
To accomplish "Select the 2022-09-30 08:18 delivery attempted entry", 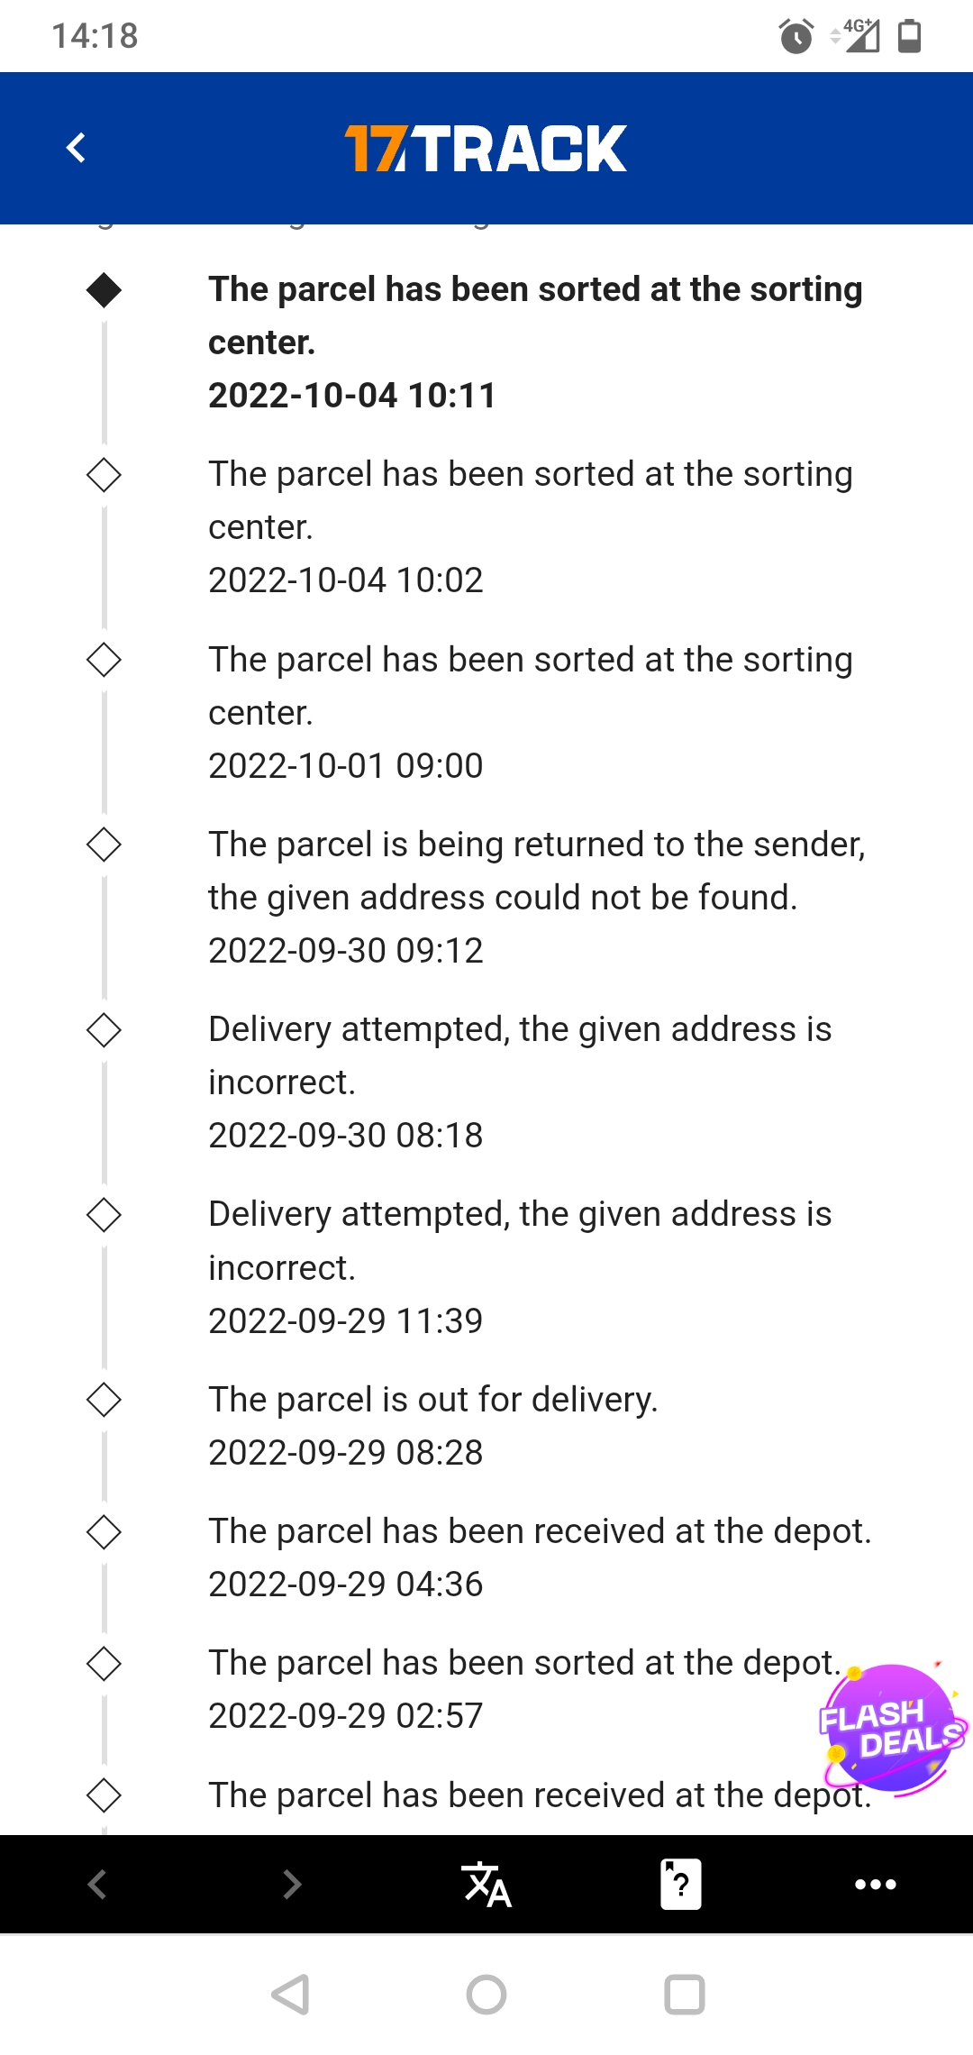I will pyautogui.click(x=520, y=1082).
